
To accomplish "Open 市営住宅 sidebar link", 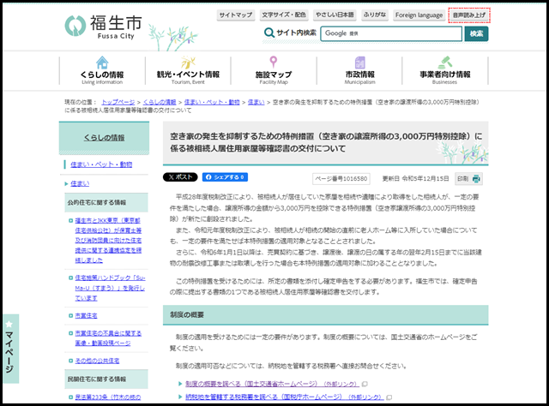I will click(86, 316).
